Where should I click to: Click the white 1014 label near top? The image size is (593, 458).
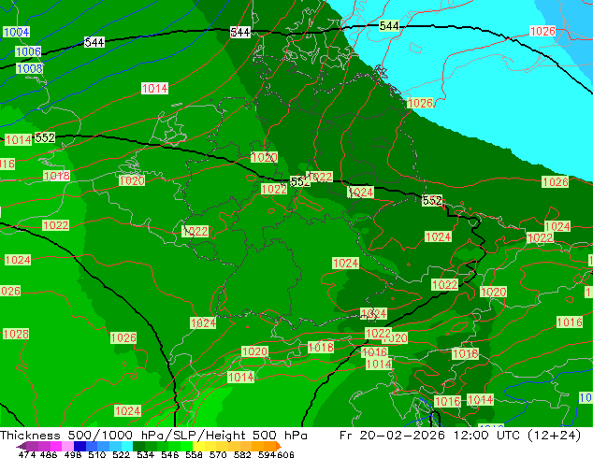(x=154, y=89)
